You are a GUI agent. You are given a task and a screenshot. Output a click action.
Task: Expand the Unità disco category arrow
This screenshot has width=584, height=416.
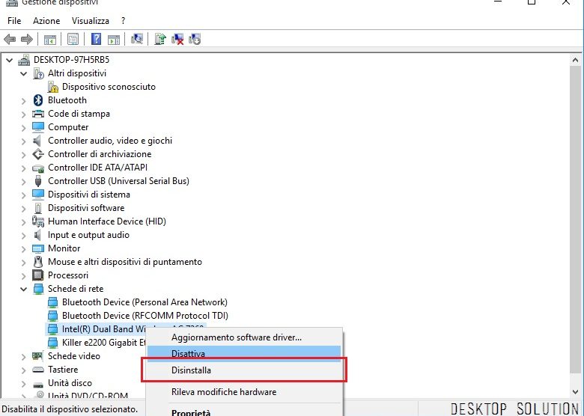pyautogui.click(x=24, y=384)
